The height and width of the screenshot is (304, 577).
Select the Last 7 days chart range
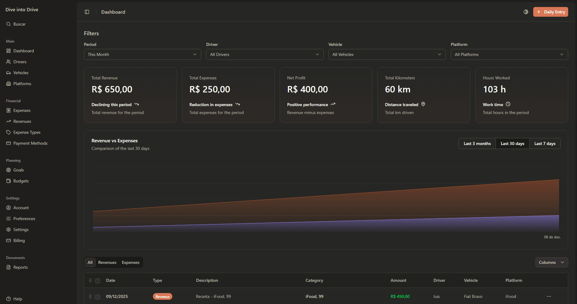(x=545, y=143)
